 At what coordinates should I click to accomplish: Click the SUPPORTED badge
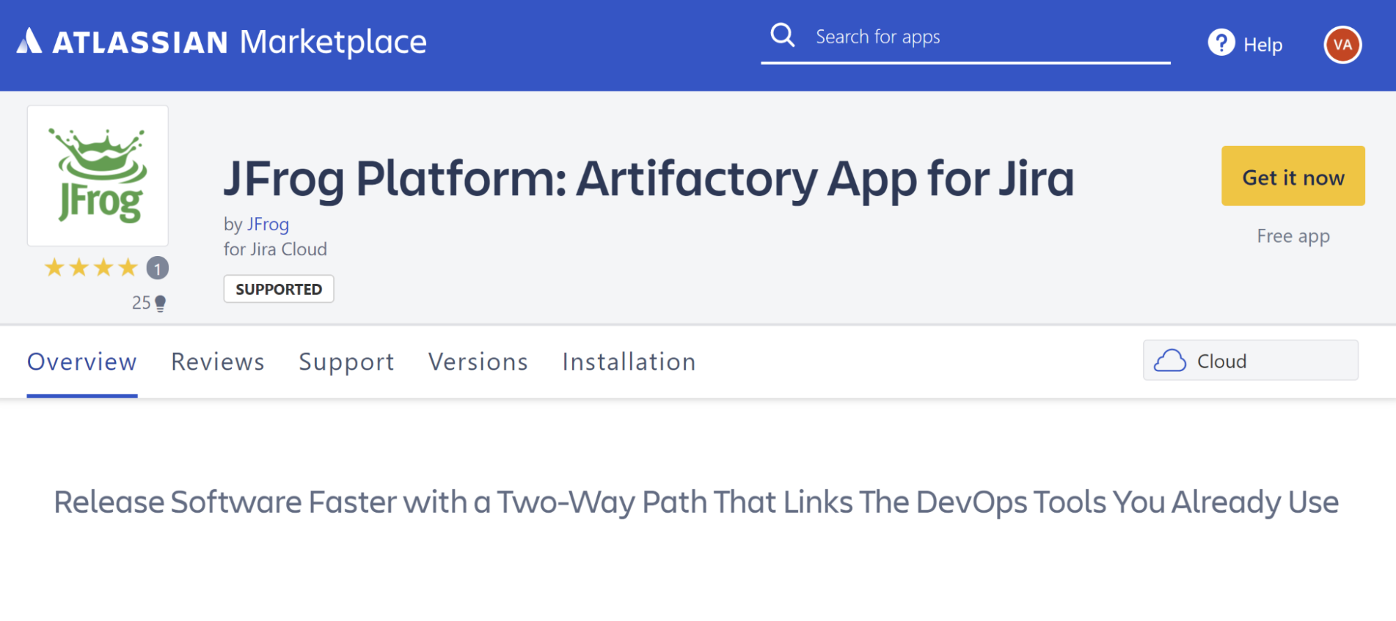(x=279, y=289)
